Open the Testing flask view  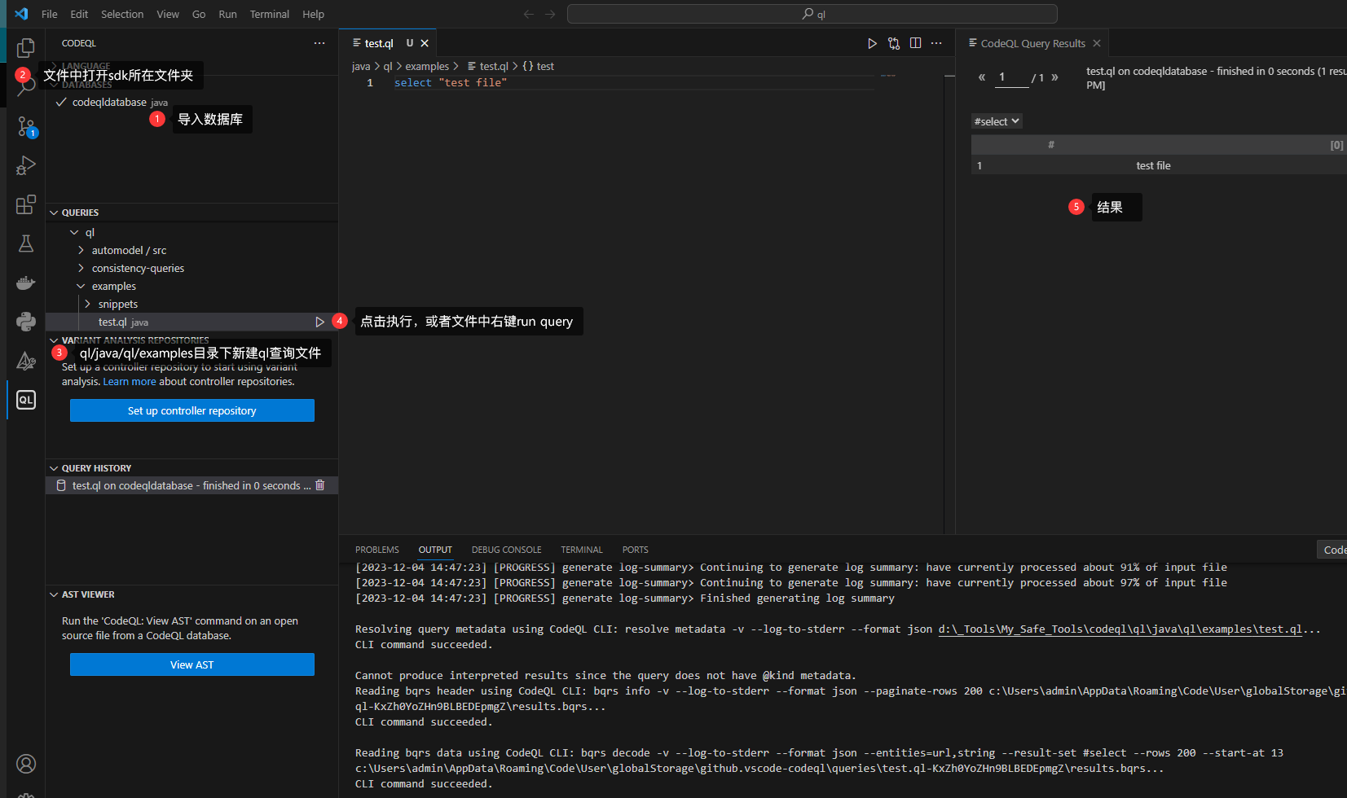(26, 243)
